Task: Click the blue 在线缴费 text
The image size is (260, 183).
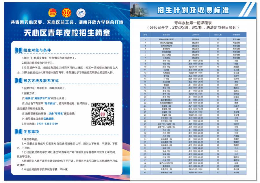Action: pos(49,119)
